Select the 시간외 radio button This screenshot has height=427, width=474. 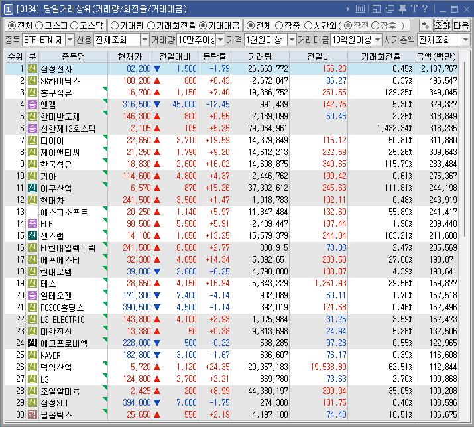[308, 25]
